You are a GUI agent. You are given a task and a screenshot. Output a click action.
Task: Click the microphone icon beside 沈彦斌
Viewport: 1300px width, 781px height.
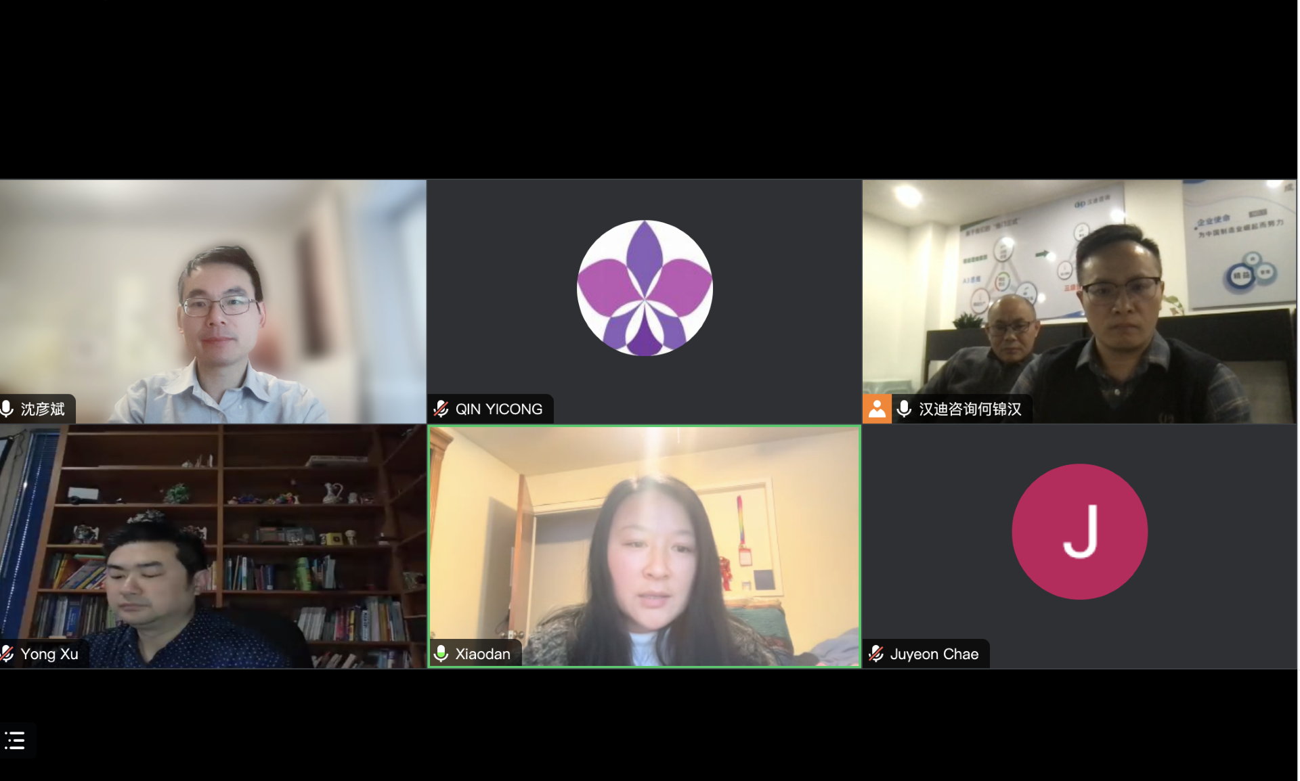(7, 409)
